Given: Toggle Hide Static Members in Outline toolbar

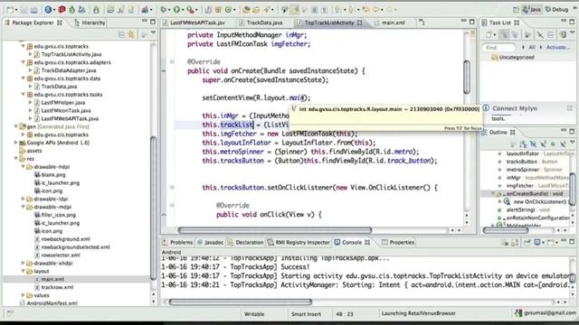Looking at the screenshot, I should (543, 144).
